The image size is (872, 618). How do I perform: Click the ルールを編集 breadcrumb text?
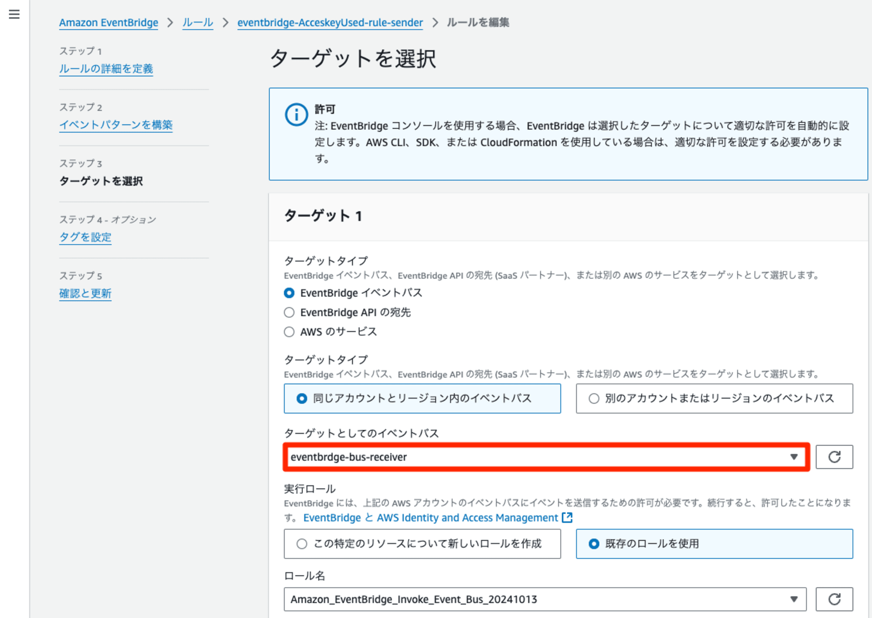(x=478, y=23)
